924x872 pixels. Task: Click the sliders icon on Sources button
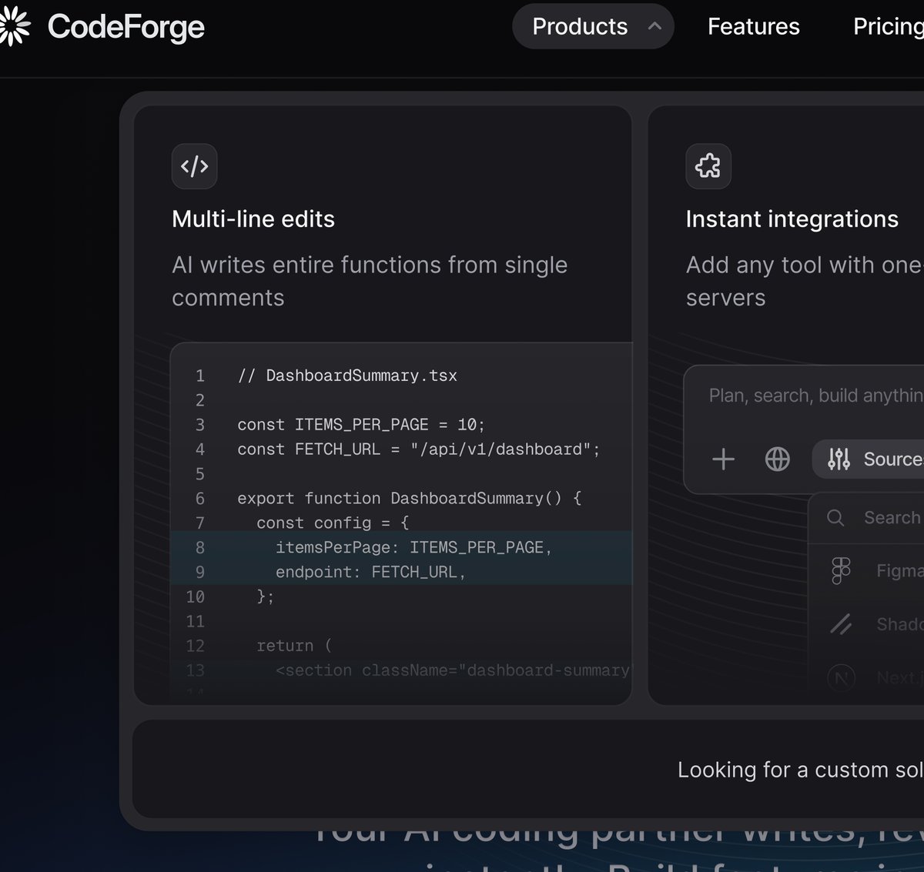[x=839, y=459]
